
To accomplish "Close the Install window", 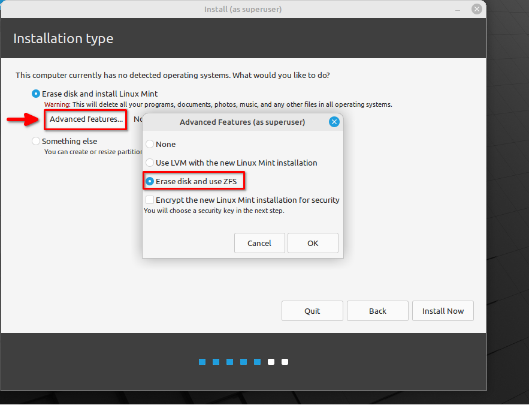I will 477,9.
